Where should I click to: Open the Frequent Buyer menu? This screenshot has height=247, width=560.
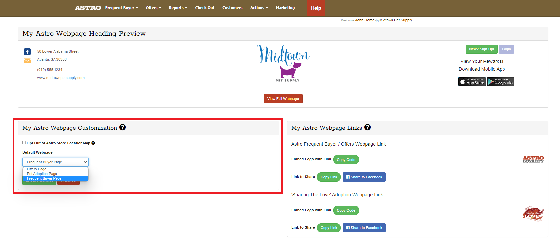click(121, 8)
